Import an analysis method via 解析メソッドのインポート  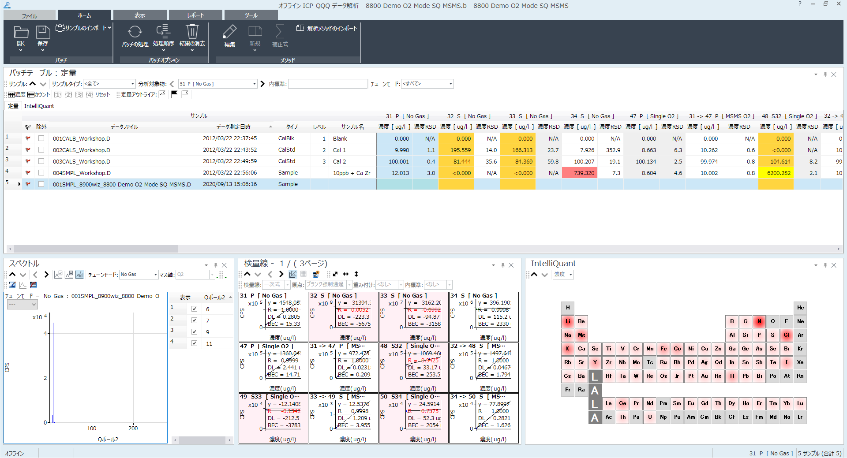[327, 28]
